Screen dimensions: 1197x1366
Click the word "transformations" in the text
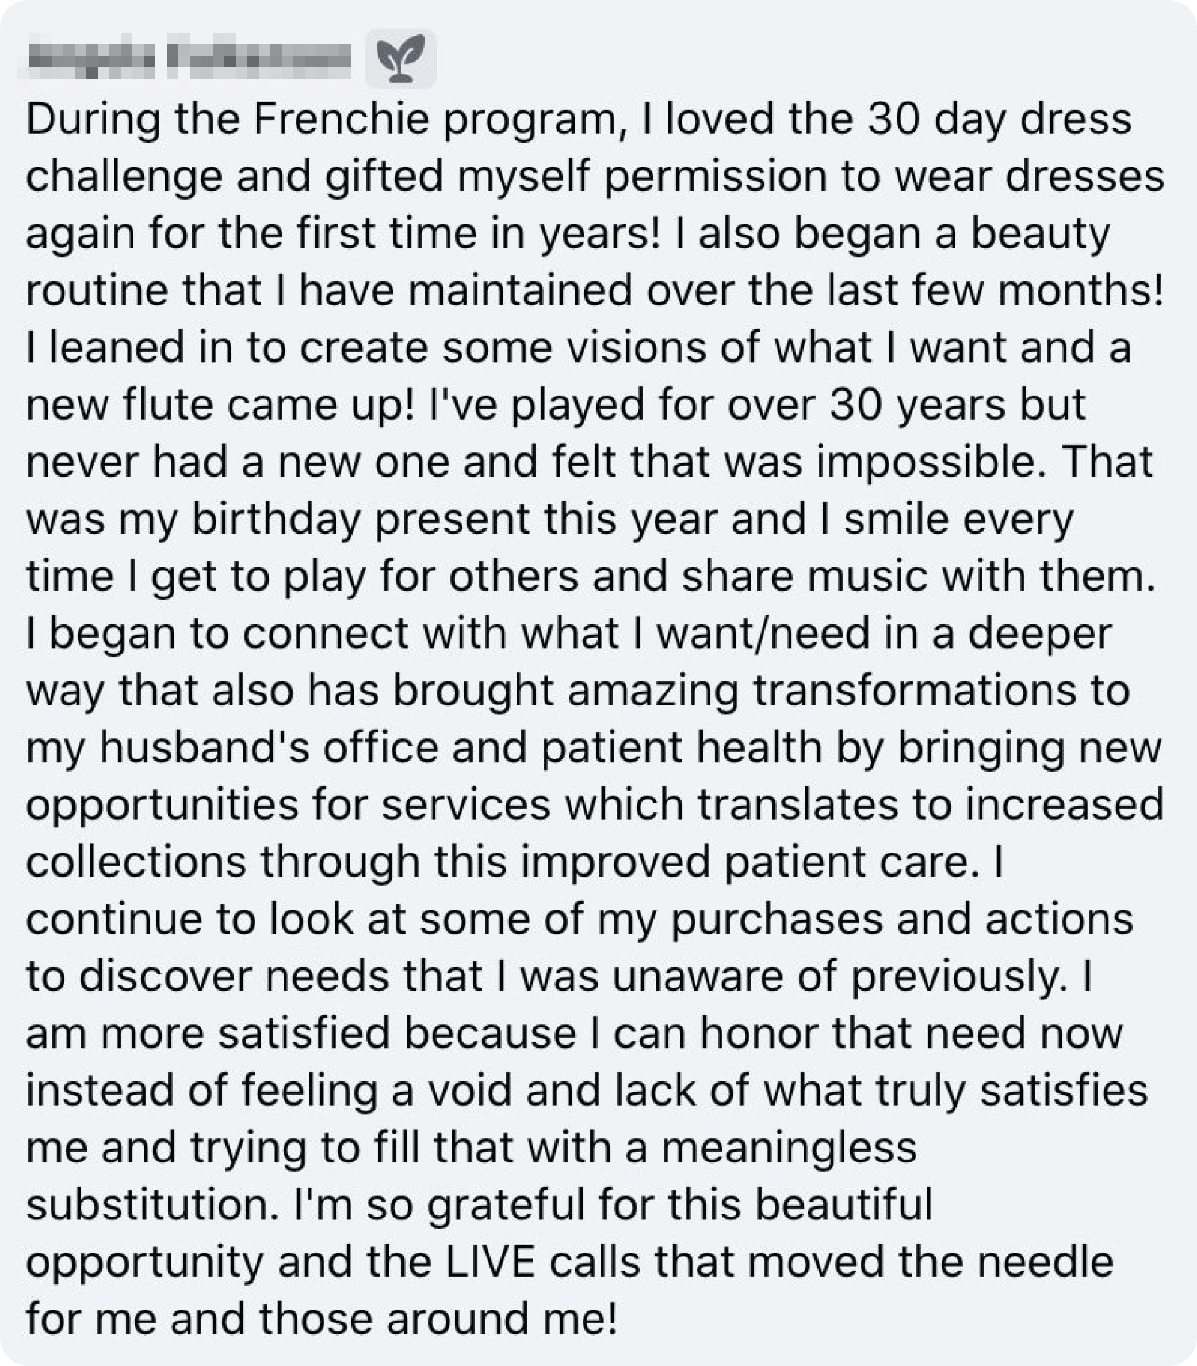click(915, 691)
